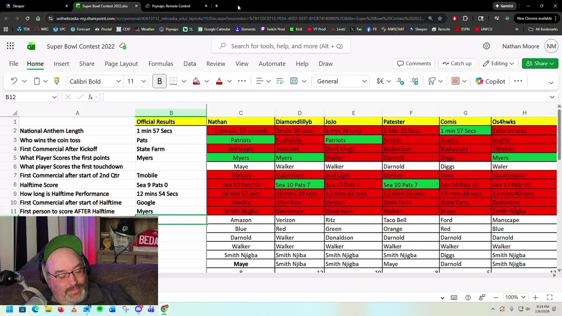
Task: Open the Comments pane
Action: coord(414,64)
